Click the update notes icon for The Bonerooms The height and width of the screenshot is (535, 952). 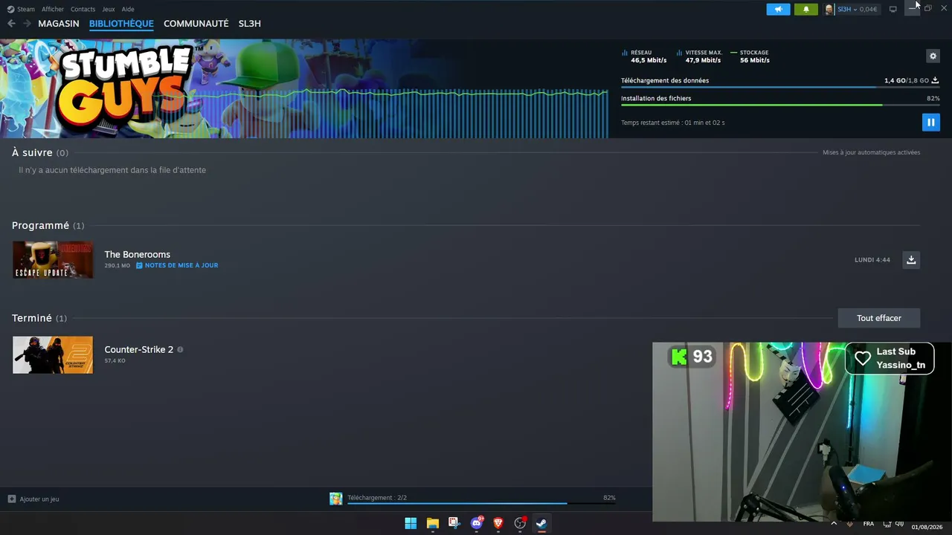click(139, 265)
